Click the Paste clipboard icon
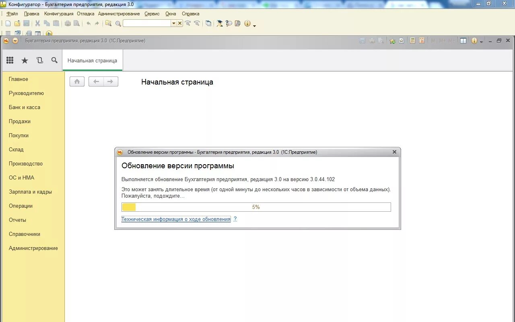This screenshot has width=515, height=322. point(56,23)
